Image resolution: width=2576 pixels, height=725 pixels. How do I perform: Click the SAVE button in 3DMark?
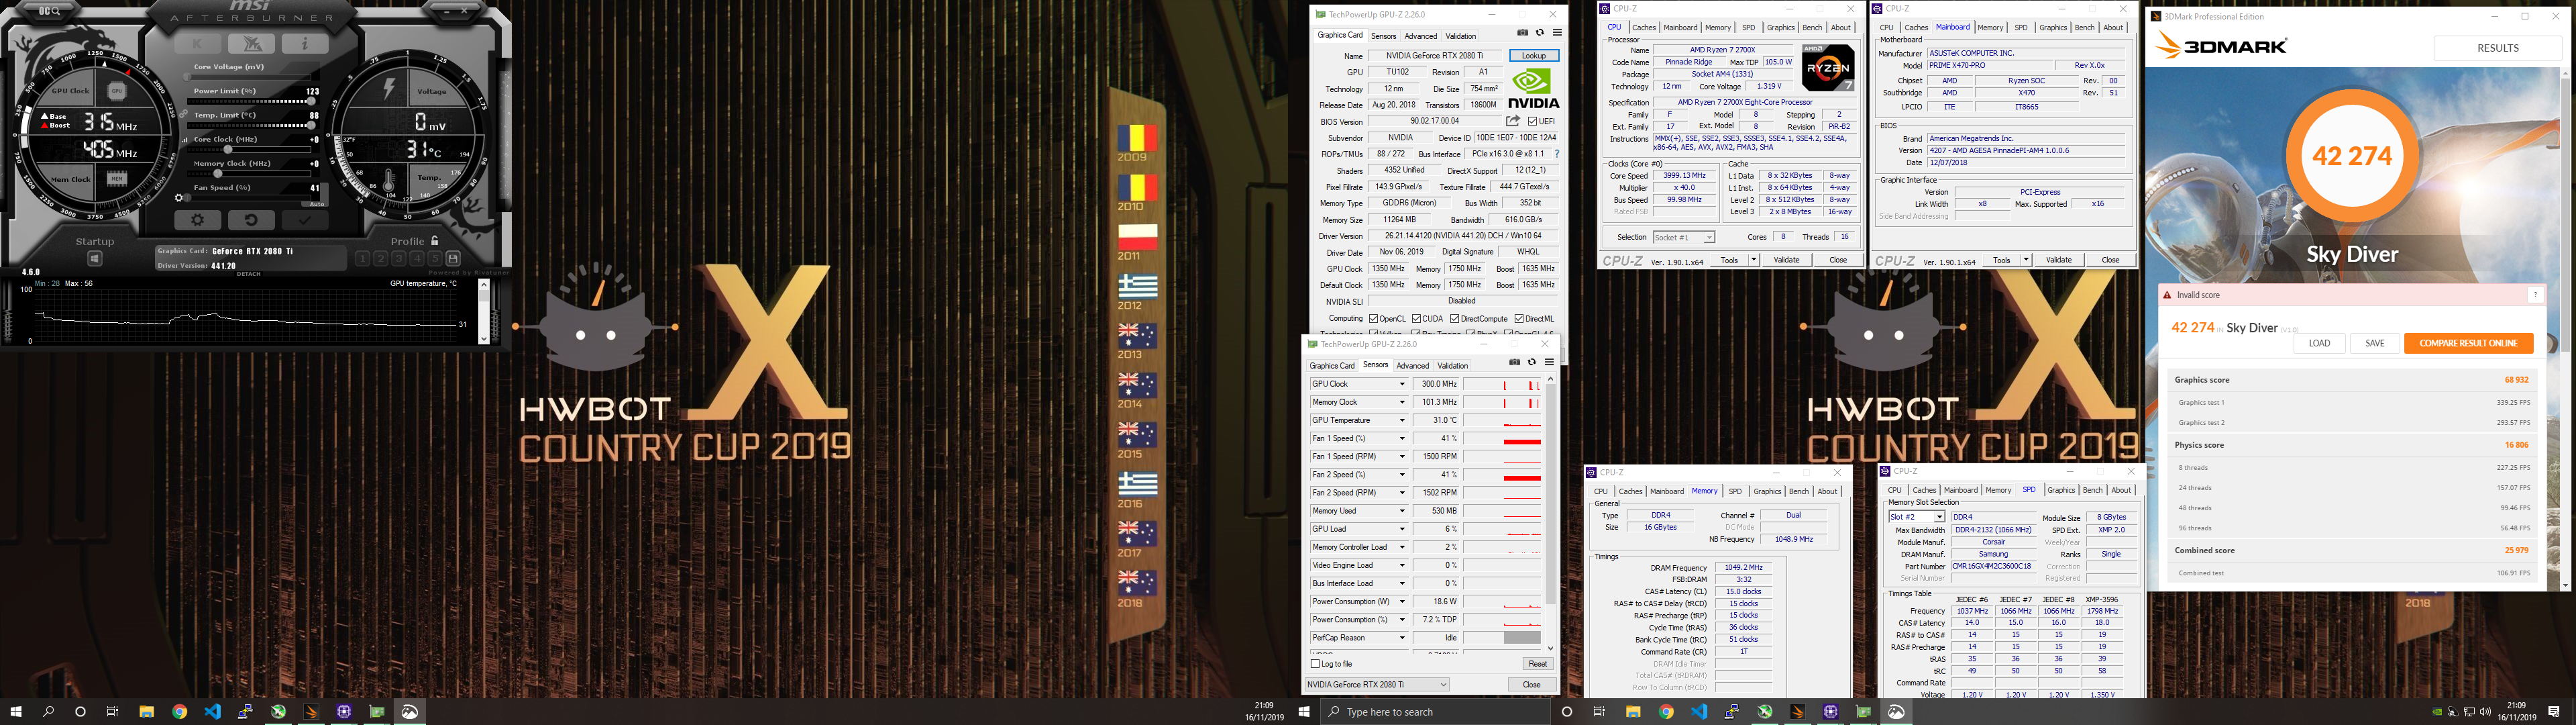click(x=2374, y=342)
